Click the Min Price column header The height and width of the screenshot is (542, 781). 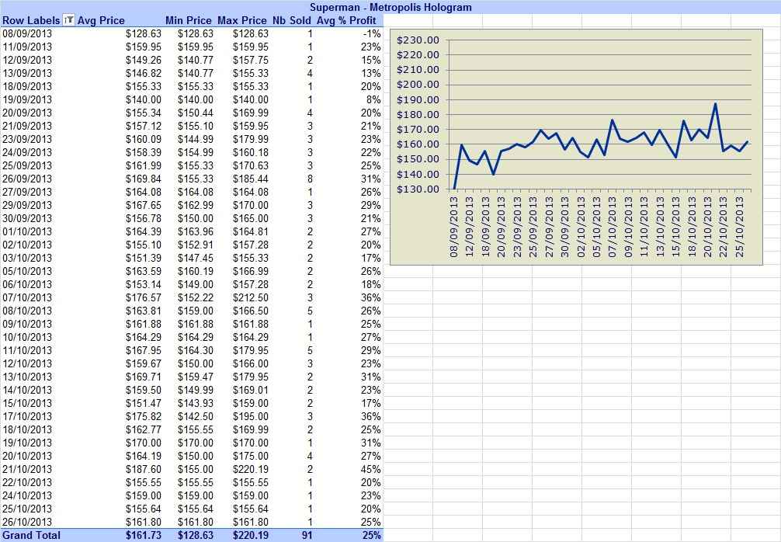[x=189, y=20]
